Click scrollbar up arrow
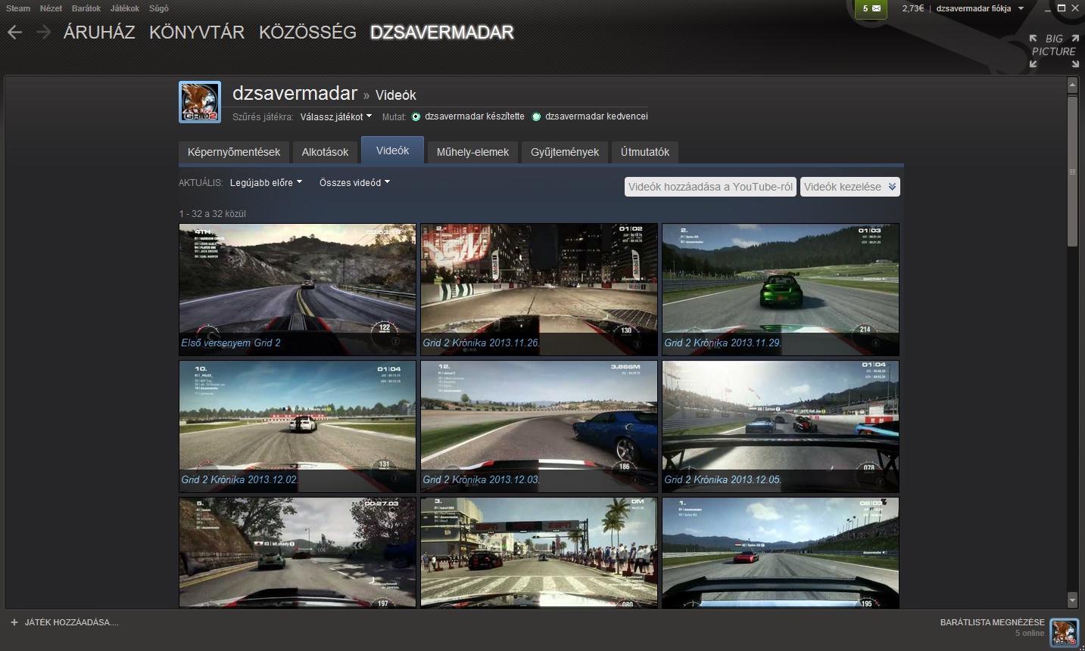This screenshot has width=1085, height=651. [1072, 85]
